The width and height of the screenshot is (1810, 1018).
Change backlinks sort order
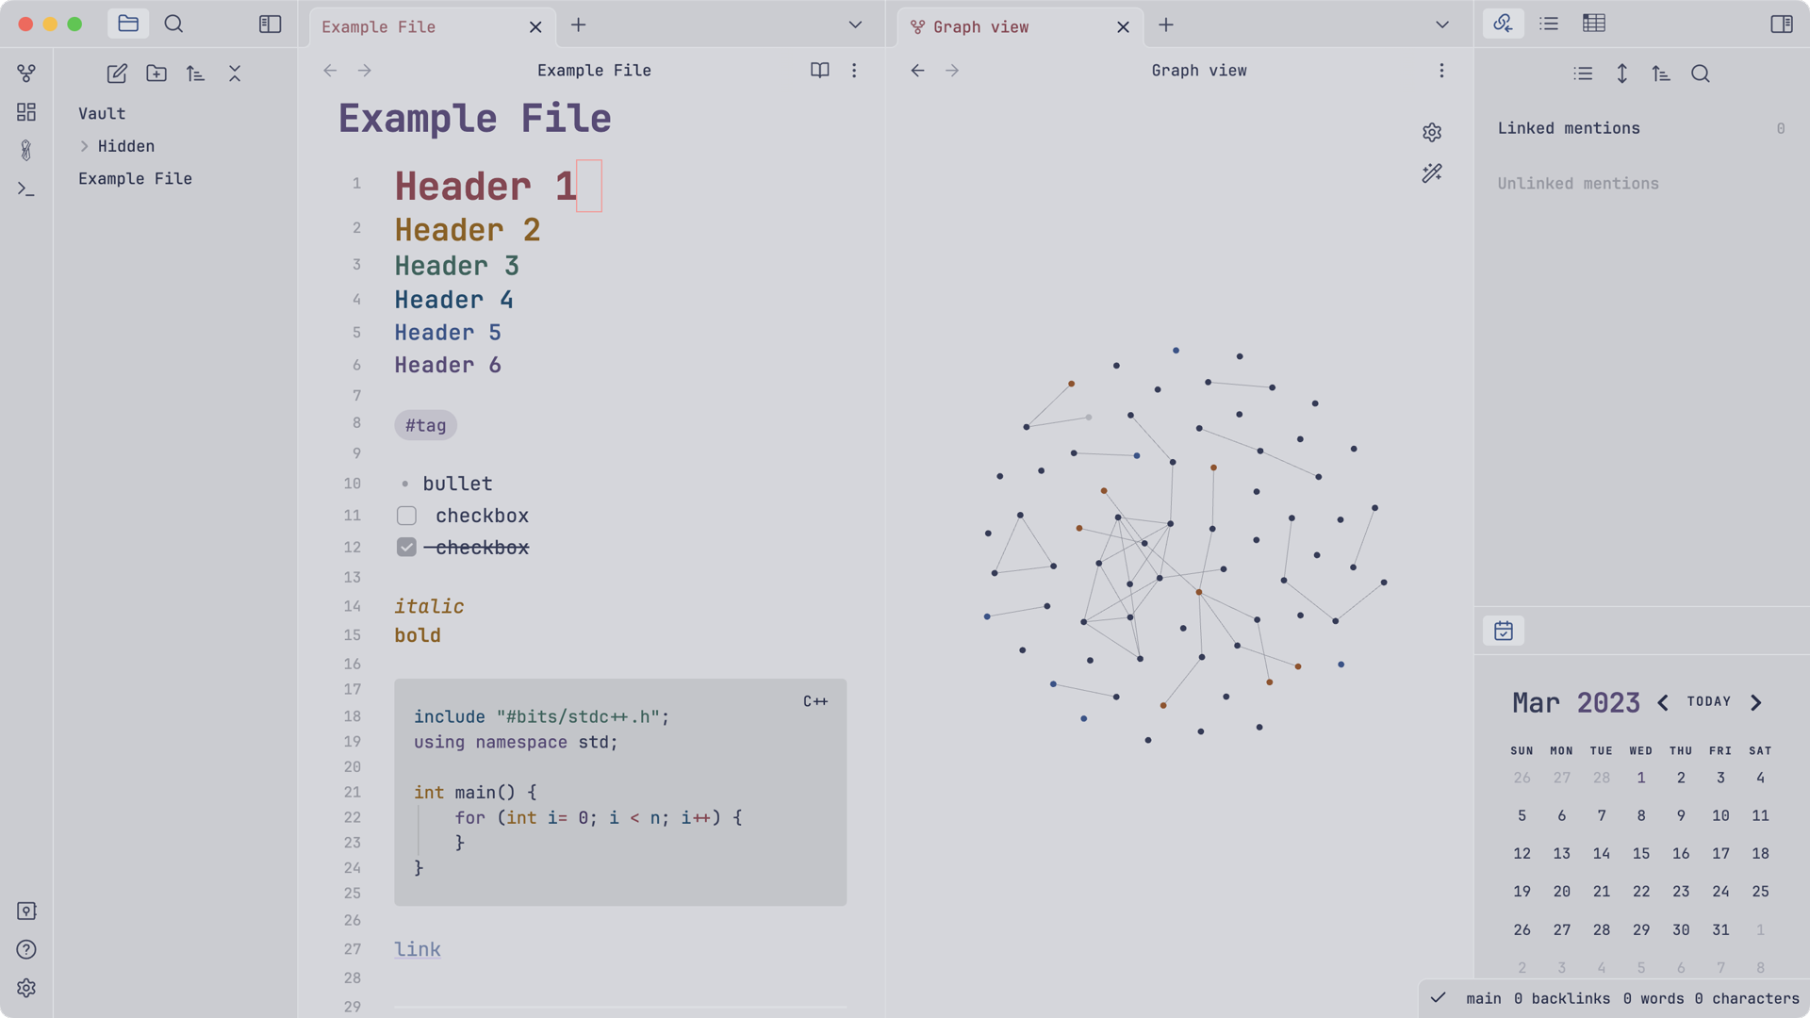point(1661,74)
